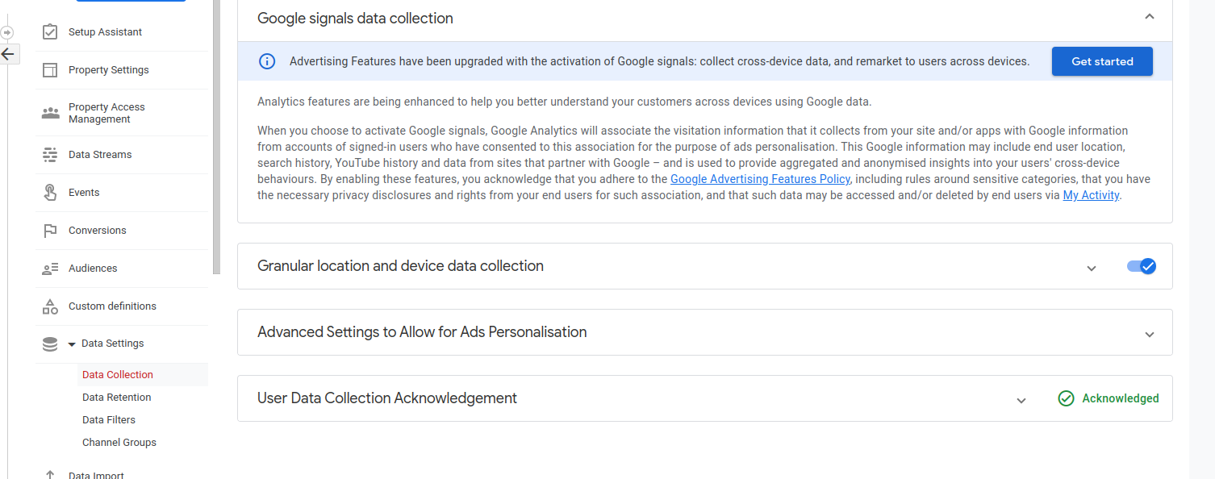Collapse the Google signals data collection panel
1215x479 pixels.
[1150, 17]
